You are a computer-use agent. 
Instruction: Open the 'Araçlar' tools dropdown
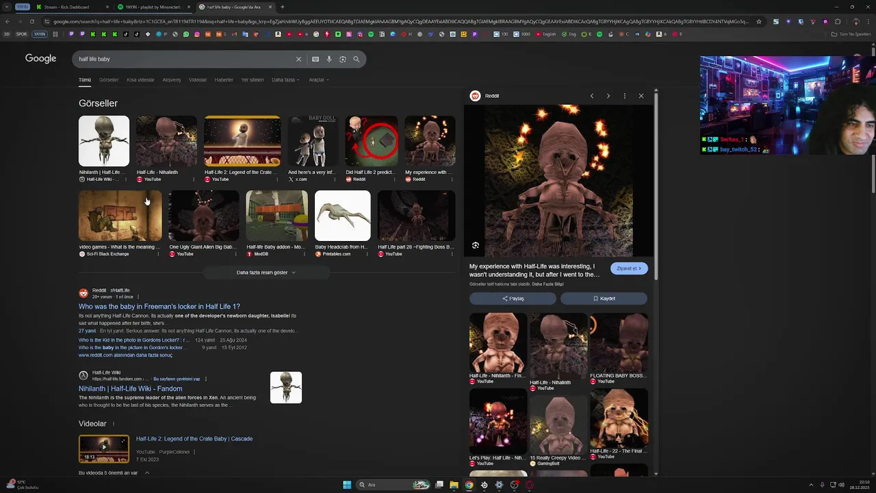coord(318,79)
